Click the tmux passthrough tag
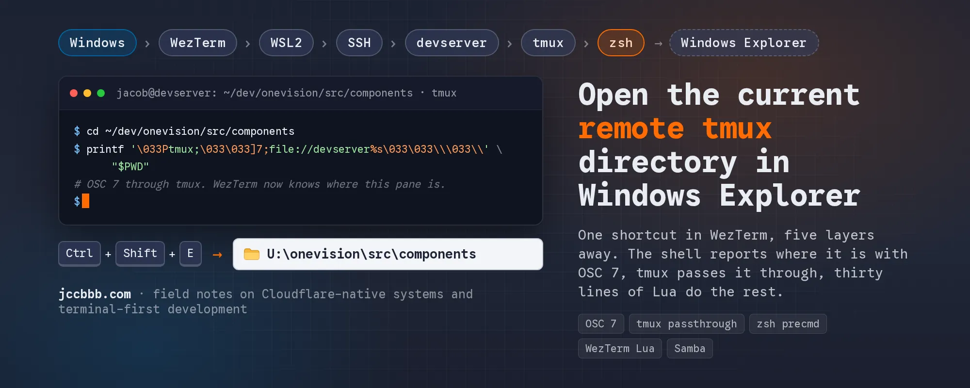970x388 pixels. 686,323
